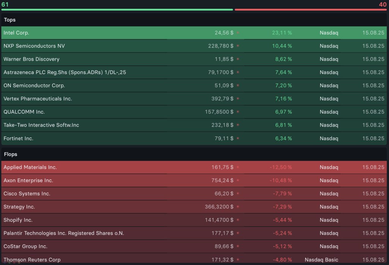The image size is (389, 265).
Task: Click Palantir Technologies Inc. Registered Shares name
Action: (64, 233)
